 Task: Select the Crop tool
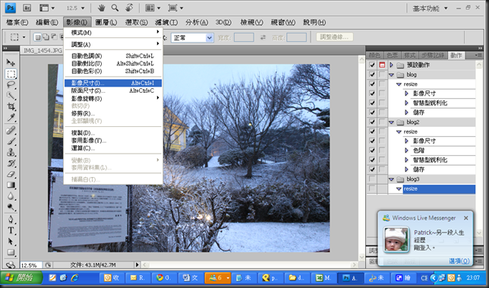click(11, 106)
